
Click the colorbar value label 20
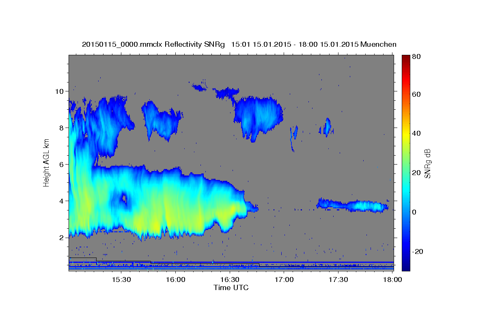(x=416, y=173)
